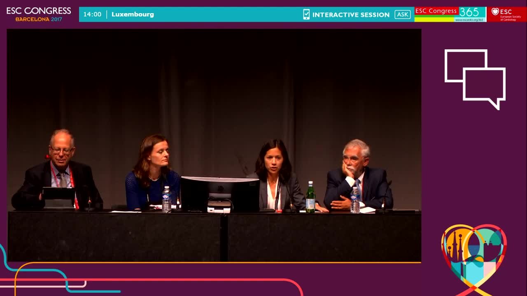Viewport: 527px width, 296px height.
Task: Click the woman in blue sweater
Action: pyautogui.click(x=152, y=172)
